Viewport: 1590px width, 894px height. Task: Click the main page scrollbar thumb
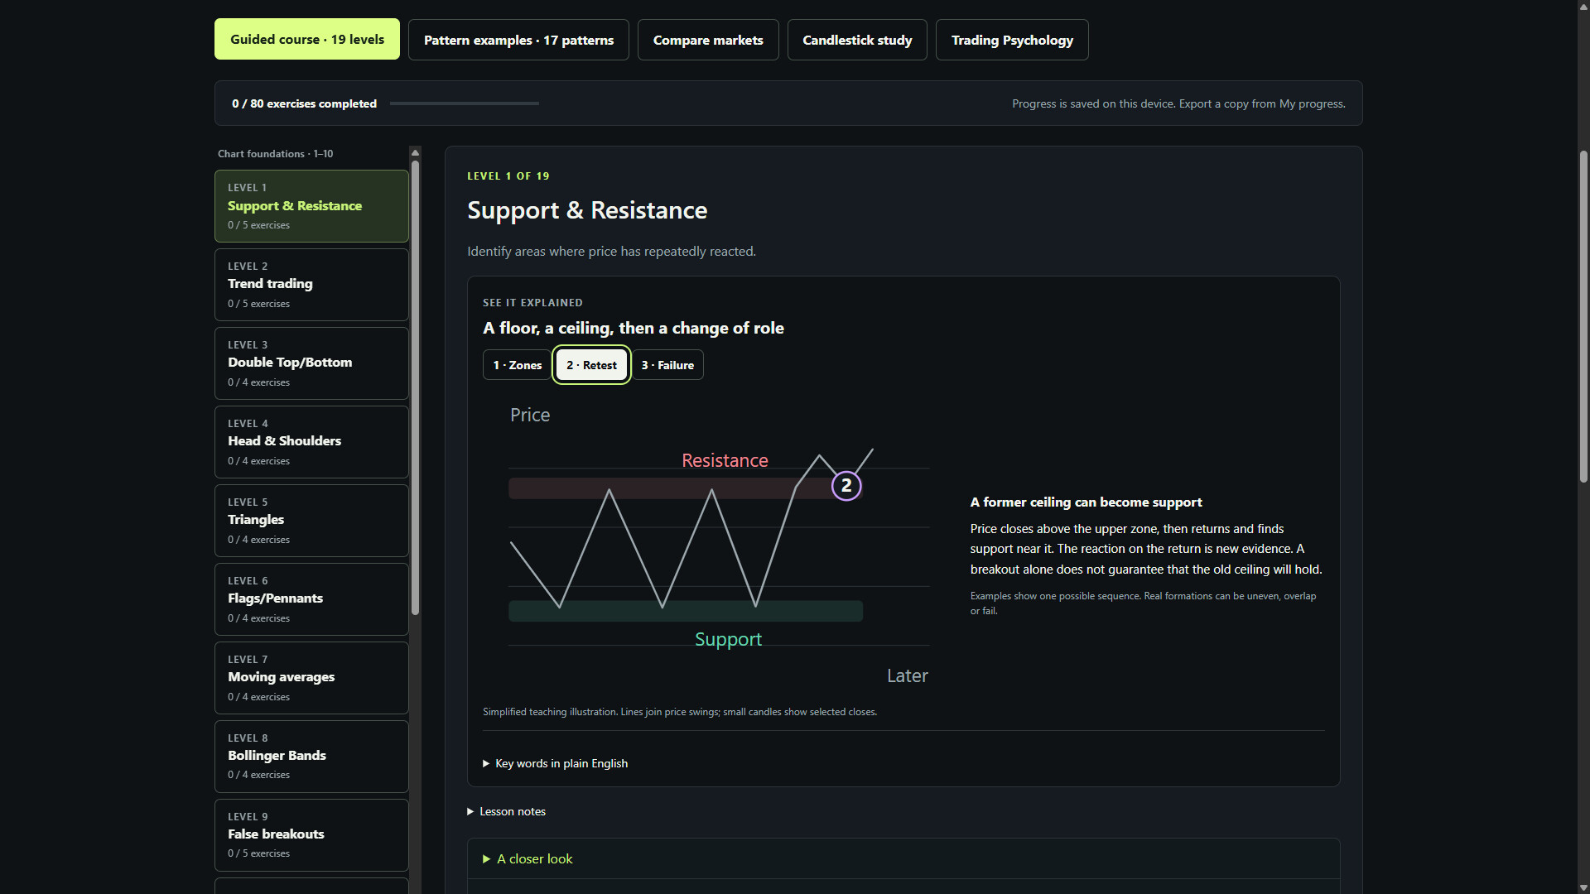coord(1583,317)
